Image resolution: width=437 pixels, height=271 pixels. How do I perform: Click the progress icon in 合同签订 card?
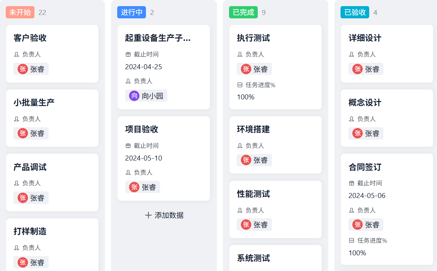pyautogui.click(x=352, y=240)
